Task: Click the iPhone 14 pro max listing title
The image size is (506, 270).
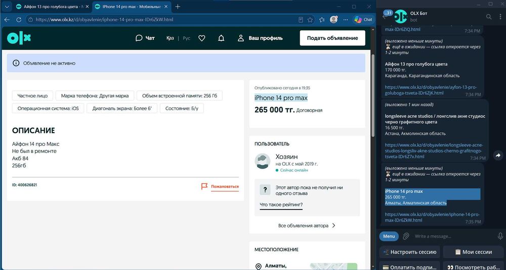Action: pos(281,98)
